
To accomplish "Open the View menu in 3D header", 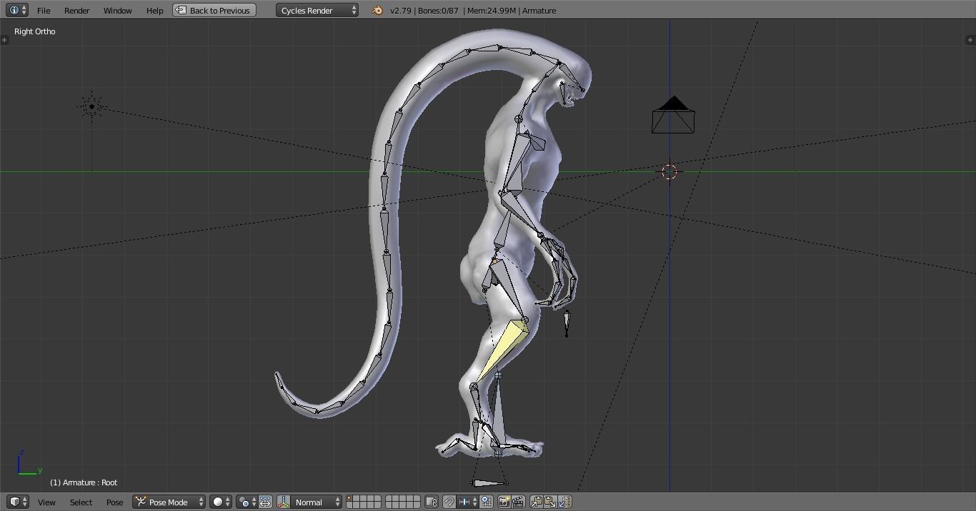I will point(46,502).
